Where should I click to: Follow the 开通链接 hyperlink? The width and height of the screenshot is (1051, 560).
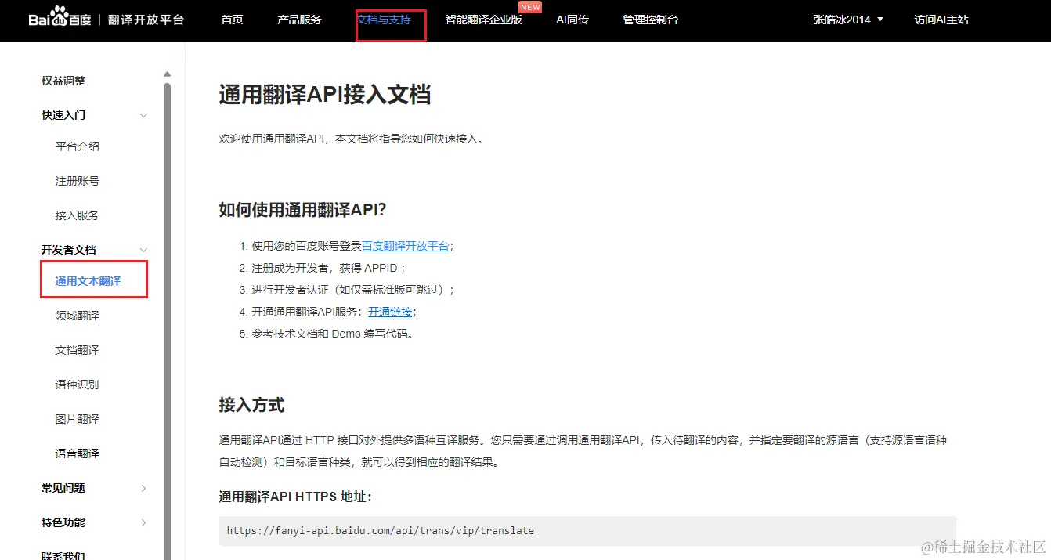(x=390, y=312)
